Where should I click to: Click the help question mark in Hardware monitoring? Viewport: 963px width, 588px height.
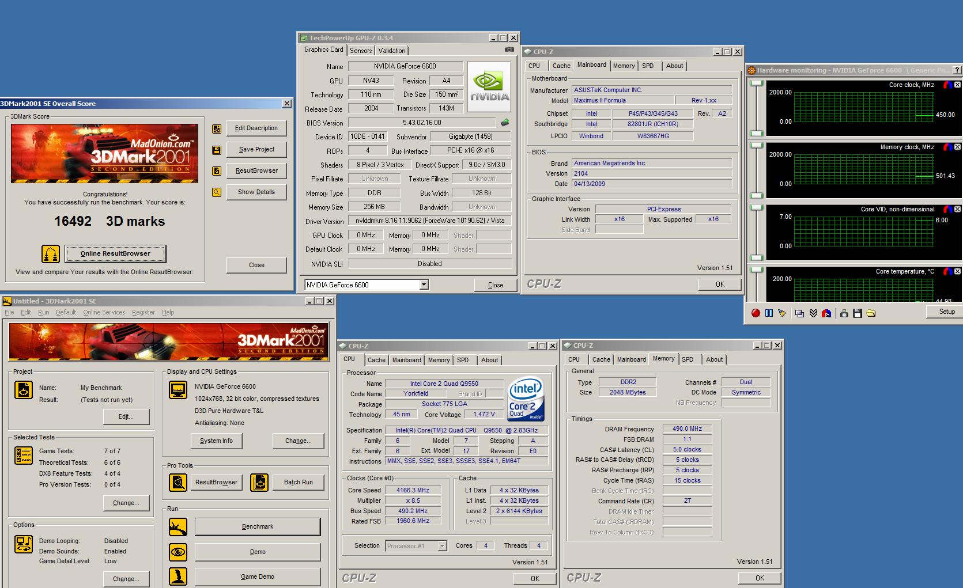[x=957, y=70]
